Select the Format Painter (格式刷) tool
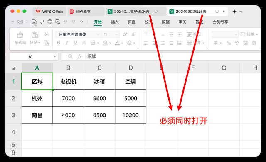266x162 pixels. 20,38
